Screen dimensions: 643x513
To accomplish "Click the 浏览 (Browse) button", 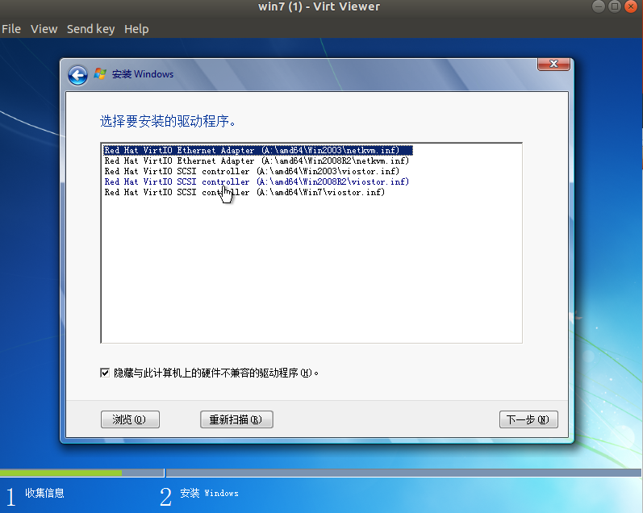I will 130,419.
